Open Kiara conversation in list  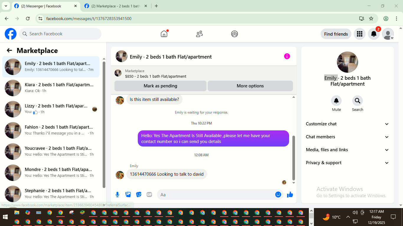[51, 88]
